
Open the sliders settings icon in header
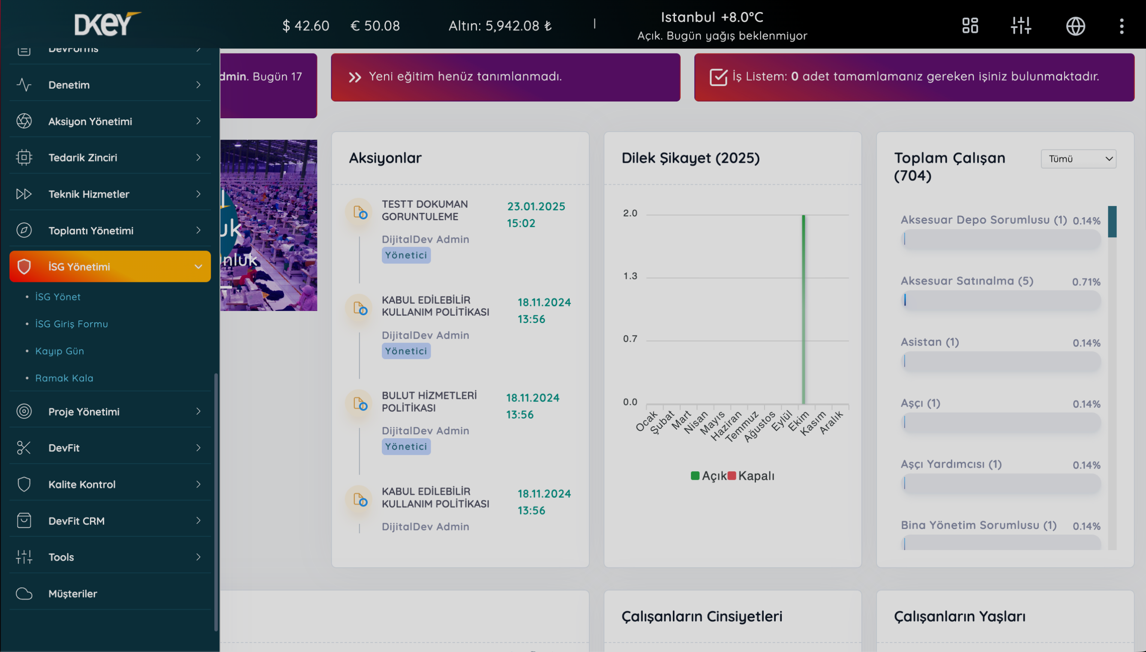tap(1020, 26)
